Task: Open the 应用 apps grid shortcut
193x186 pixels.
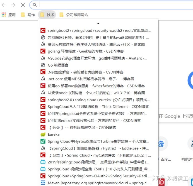Action: click(8, 15)
